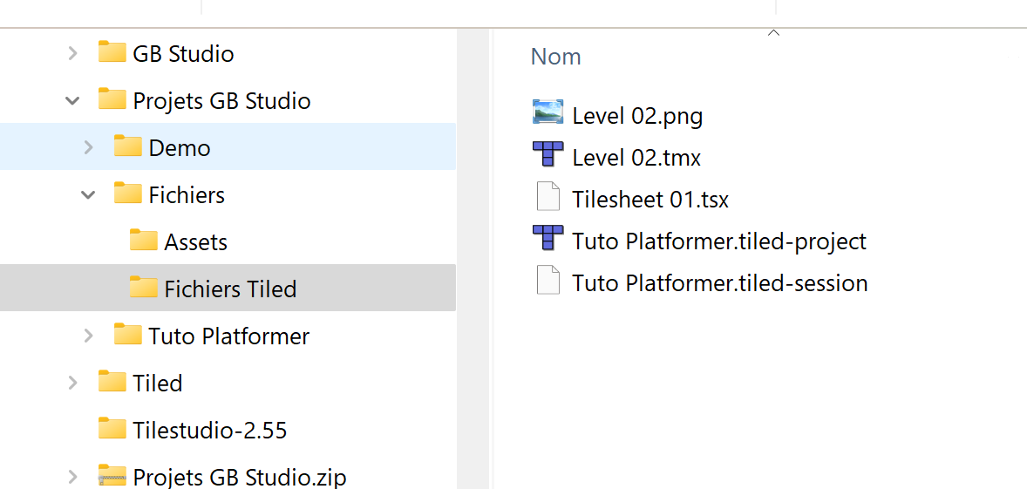Expand the Demo folder chevron
Viewport: 1027px width, 489px height.
pos(88,147)
